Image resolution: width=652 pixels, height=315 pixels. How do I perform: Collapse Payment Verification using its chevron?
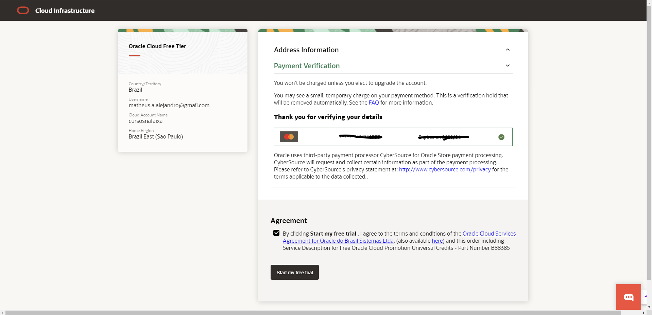(508, 66)
